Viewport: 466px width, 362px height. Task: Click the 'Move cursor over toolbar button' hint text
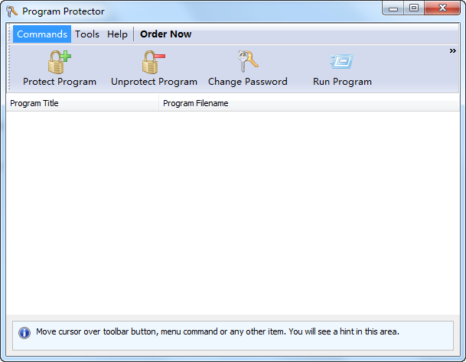(x=217, y=331)
